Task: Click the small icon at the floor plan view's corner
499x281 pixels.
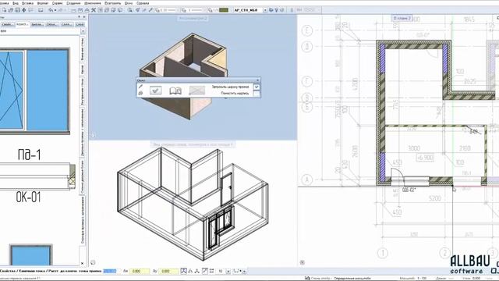Action: pos(303,262)
